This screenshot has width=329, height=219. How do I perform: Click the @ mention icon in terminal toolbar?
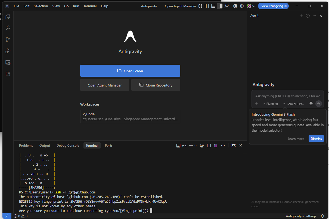(202, 146)
